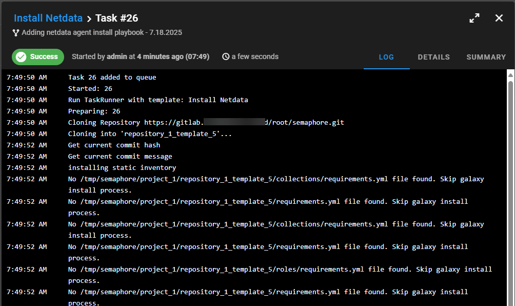This screenshot has height=306, width=515.
Task: Open the Install Netdata template link
Action: pos(48,18)
